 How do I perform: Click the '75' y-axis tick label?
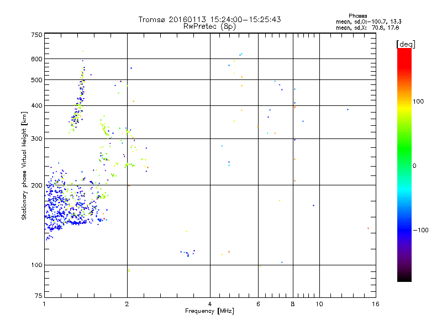39,296
